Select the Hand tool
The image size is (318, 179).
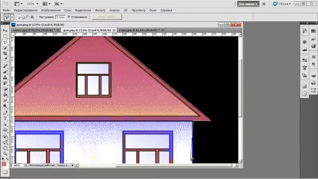pos(5,148)
